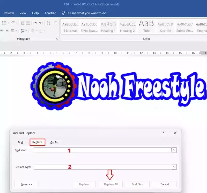The width and height of the screenshot is (207, 193).
Task: Click the Replace button
Action: 84,184
